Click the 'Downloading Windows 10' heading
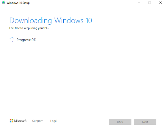This screenshot has height=130, width=166. coord(51,21)
